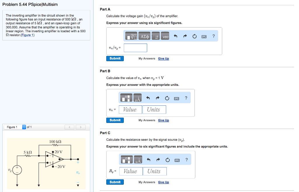Click the Value field for vn

[131, 109]
